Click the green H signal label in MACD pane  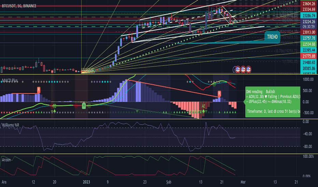[84, 106]
